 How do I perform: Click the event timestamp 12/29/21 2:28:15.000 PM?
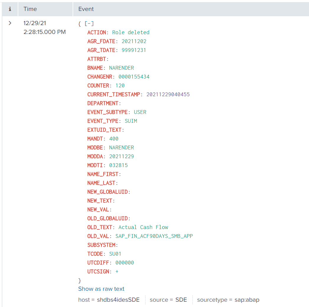pos(45,27)
